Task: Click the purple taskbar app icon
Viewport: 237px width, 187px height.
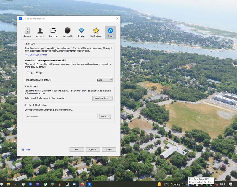Action: (x=38, y=184)
